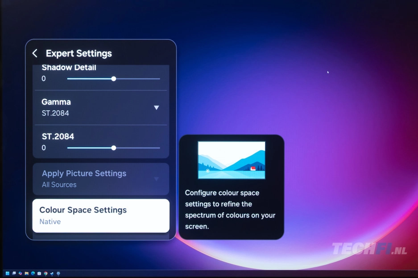
Task: Click the landscape preview thumbnail
Action: [232, 160]
